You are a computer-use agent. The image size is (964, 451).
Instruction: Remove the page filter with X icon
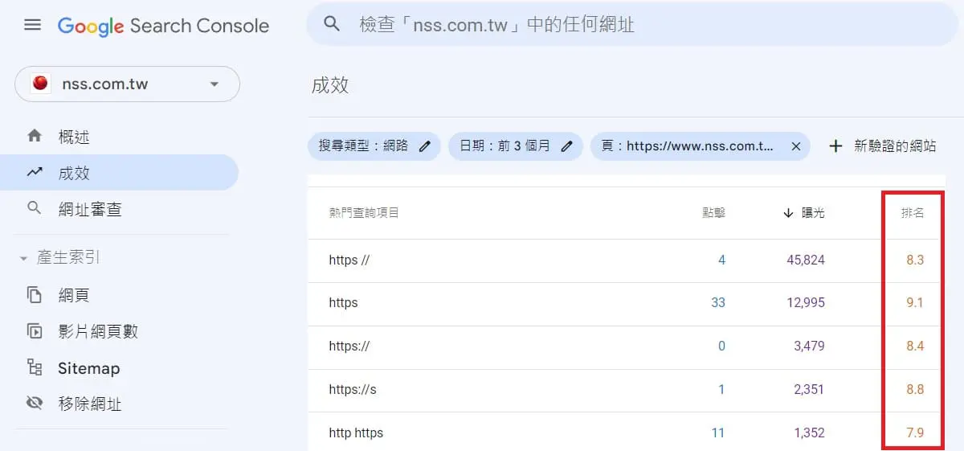tap(795, 146)
